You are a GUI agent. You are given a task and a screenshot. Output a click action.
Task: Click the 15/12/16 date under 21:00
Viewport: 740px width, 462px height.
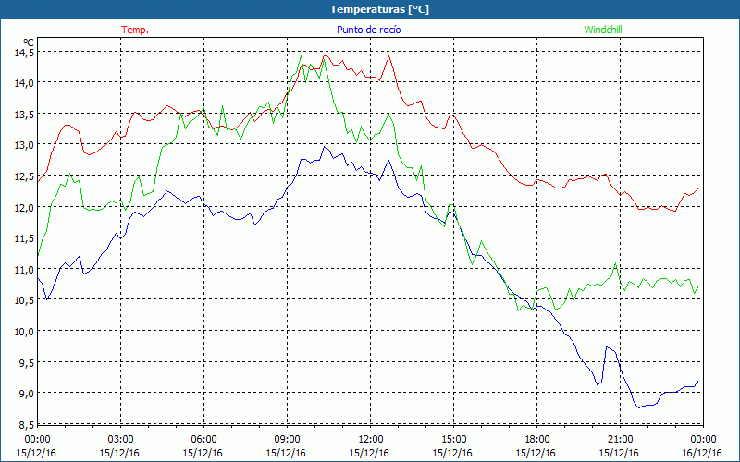point(619,453)
